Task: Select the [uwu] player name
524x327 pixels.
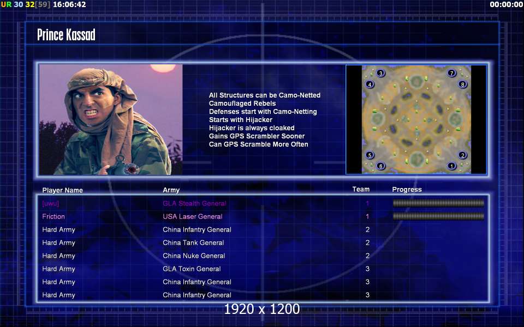Action: coord(50,203)
